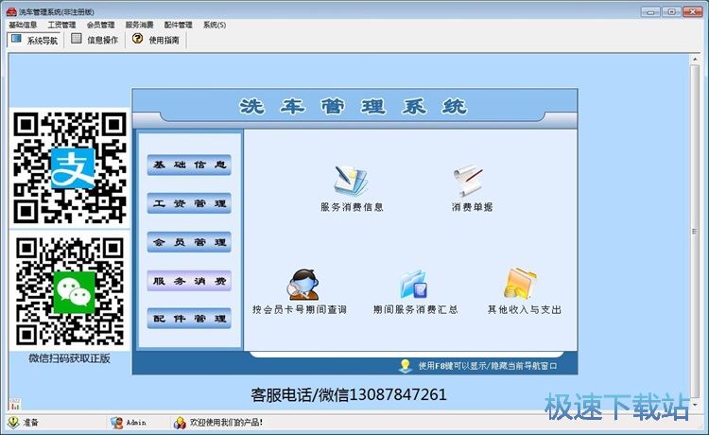Click the 准备 status bar icon
709x435 pixels.
pos(13,422)
